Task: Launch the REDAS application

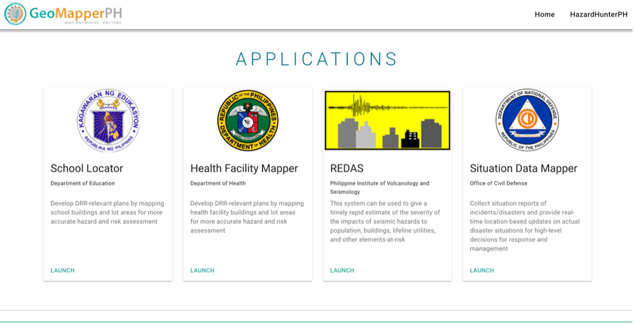Action: pos(342,271)
